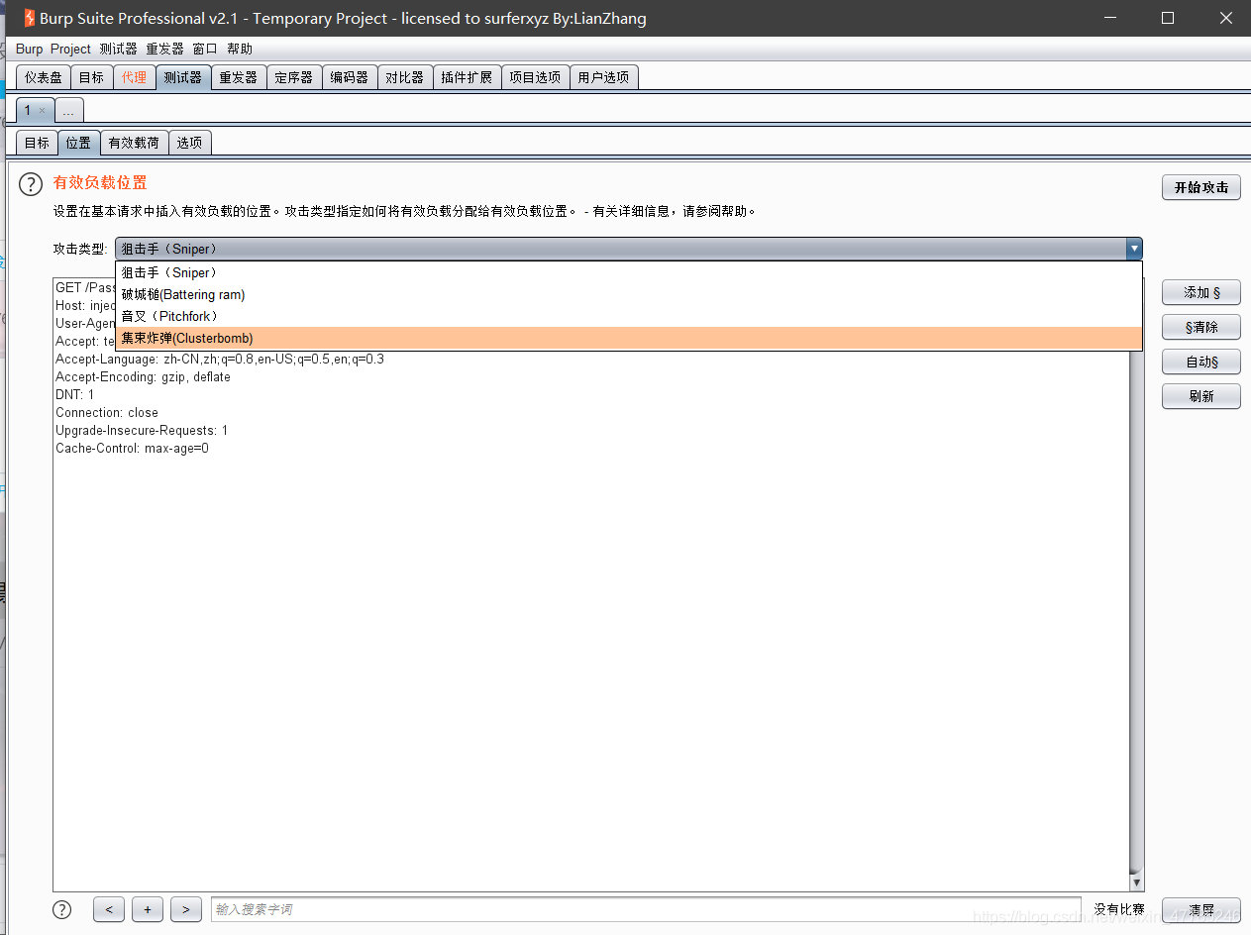Viewport: 1251px width, 935px height.
Task: Switch to the Intruder 目标 sub-tab
Action: [37, 143]
